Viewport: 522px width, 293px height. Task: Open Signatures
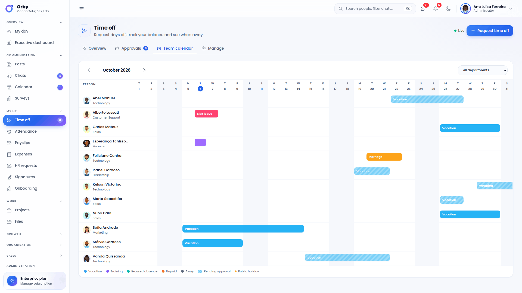(x=35, y=177)
